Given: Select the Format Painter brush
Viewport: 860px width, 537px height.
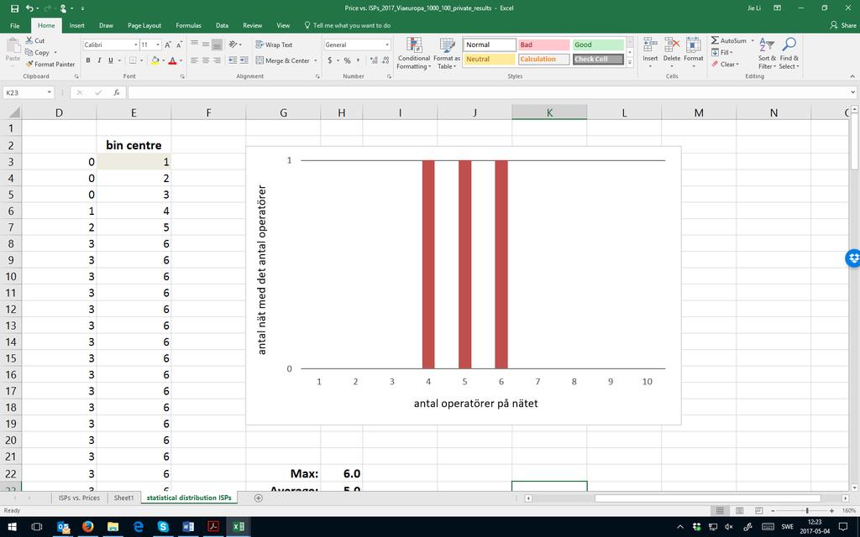Looking at the screenshot, I should click(x=29, y=64).
